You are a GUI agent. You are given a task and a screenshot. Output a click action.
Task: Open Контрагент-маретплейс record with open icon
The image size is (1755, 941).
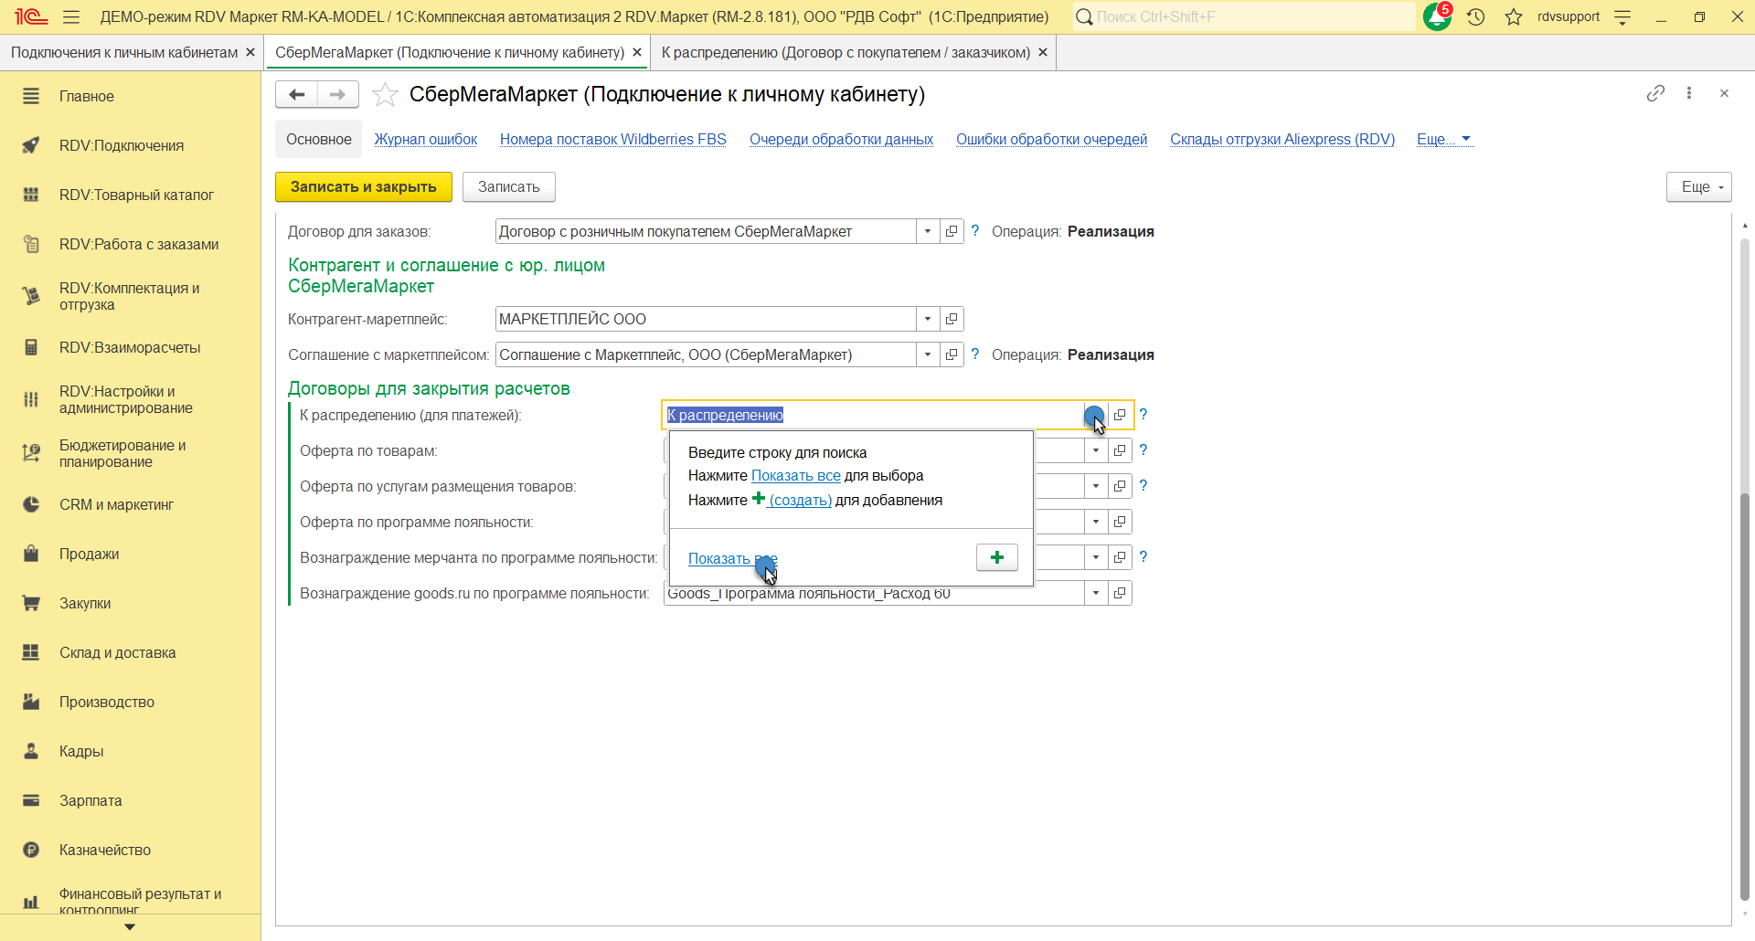[x=952, y=319]
